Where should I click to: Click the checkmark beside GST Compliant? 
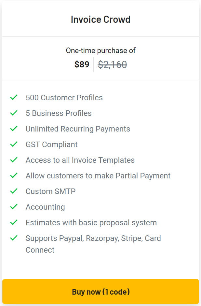click(14, 144)
